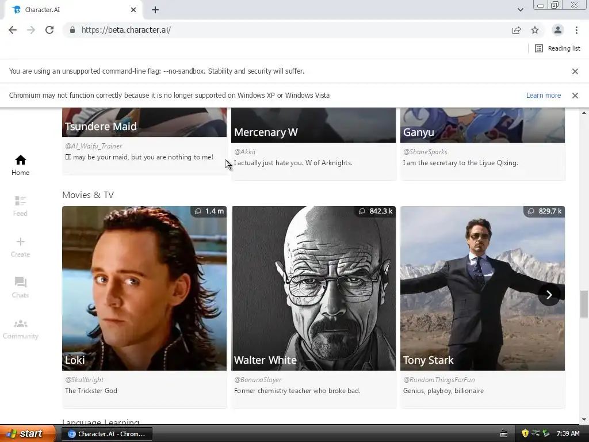Click the page vertical scrollbar thumb
The height and width of the screenshot is (442, 589).
click(x=584, y=304)
